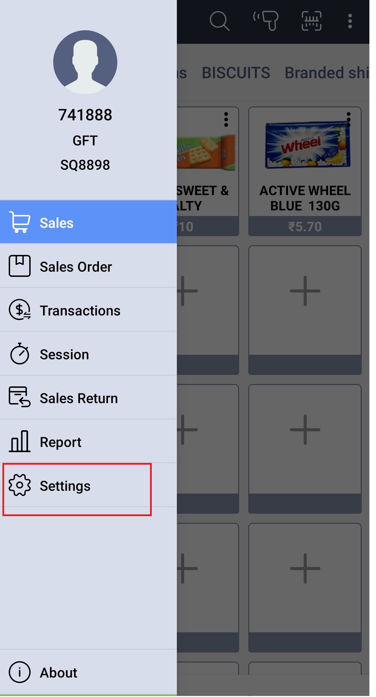Switch to the Branded shi category tab
This screenshot has height=697, width=376.
[327, 73]
